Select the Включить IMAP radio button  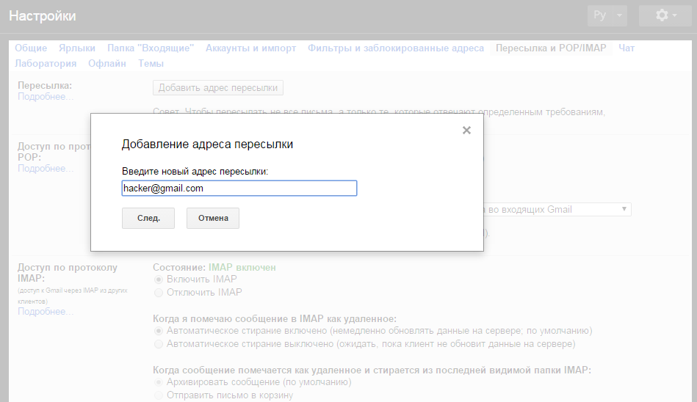click(x=158, y=279)
